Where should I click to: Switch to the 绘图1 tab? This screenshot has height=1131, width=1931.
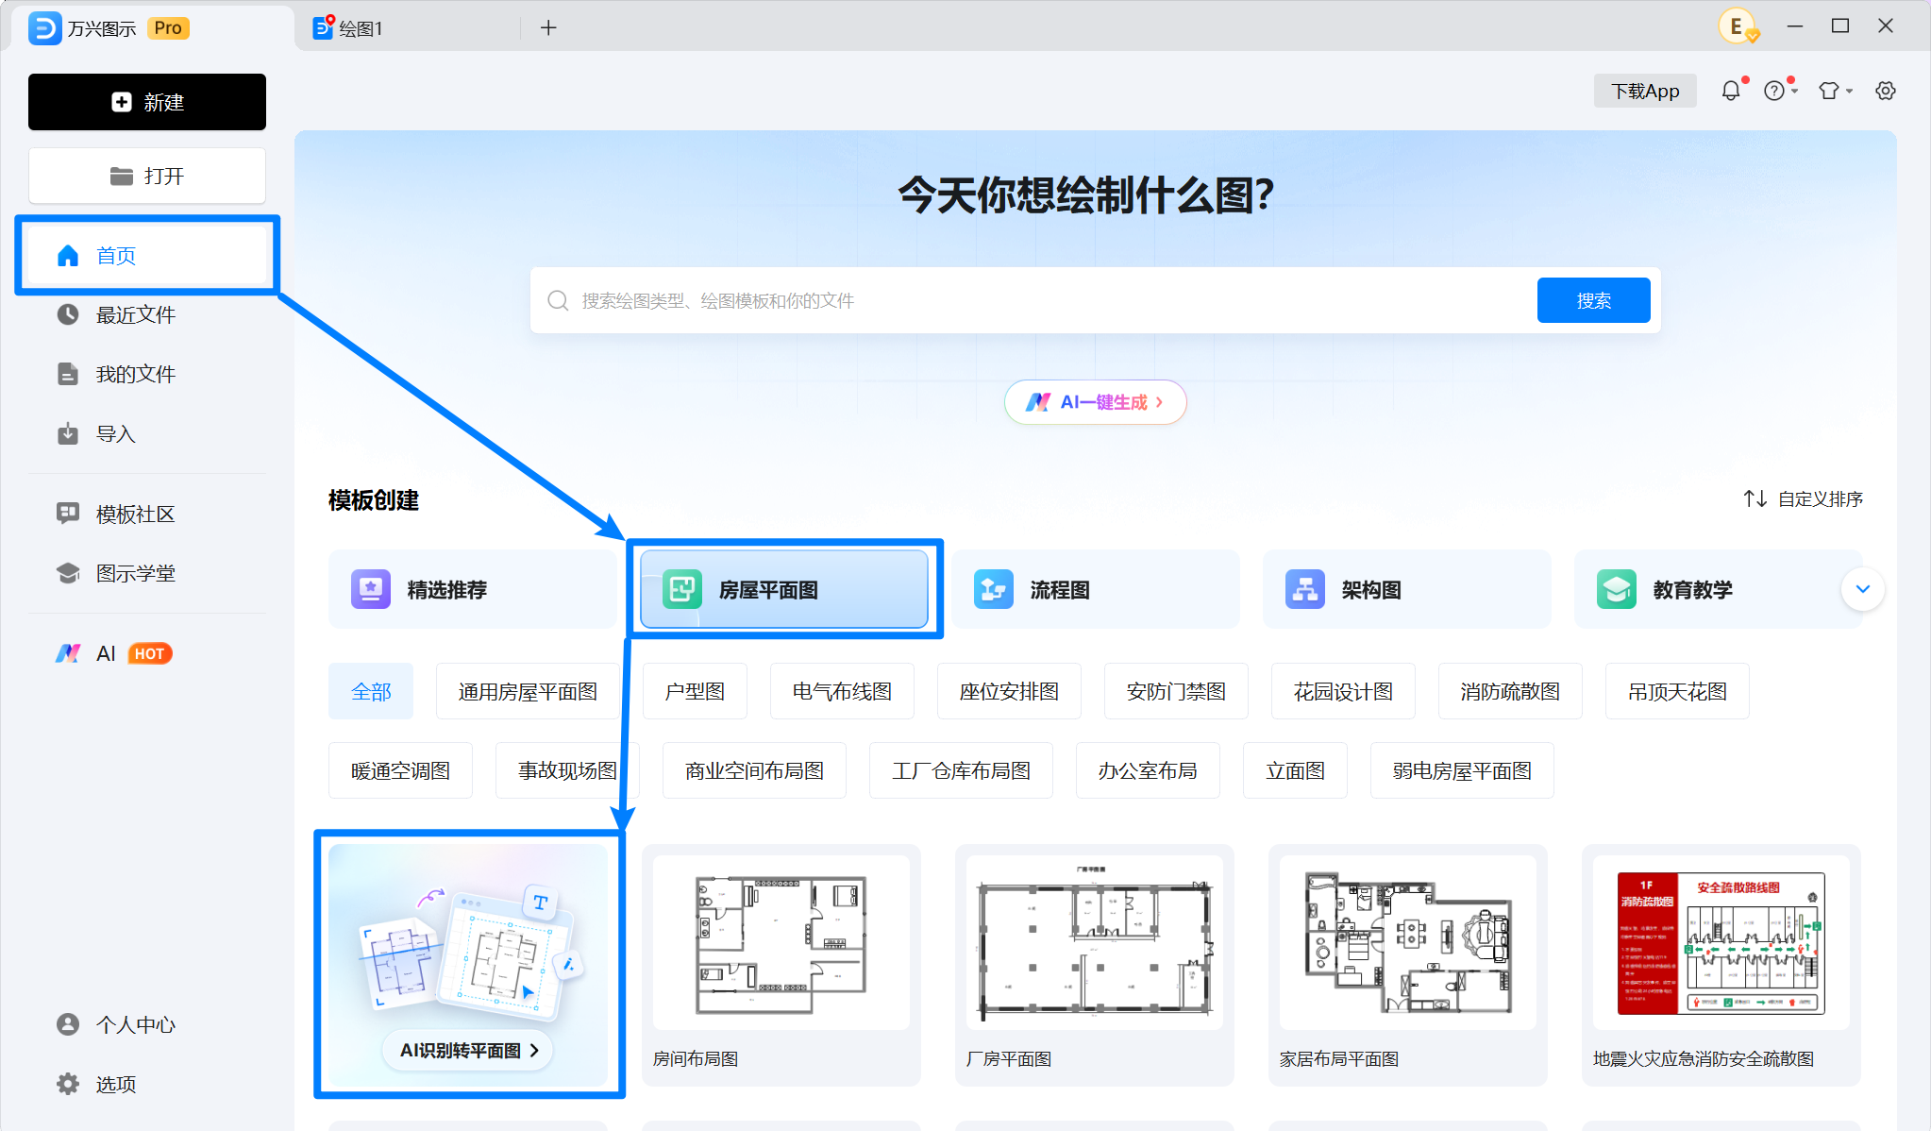[406, 28]
